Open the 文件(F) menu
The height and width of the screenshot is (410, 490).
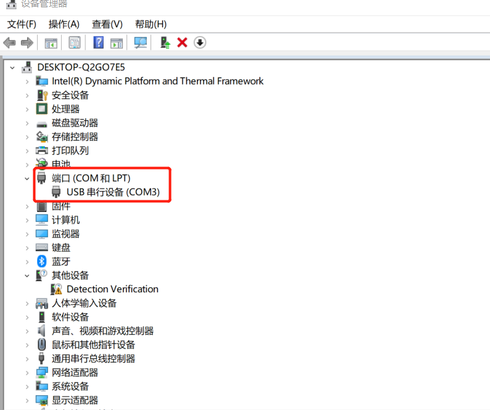(22, 25)
